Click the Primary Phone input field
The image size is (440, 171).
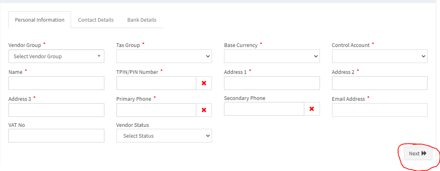(x=156, y=110)
